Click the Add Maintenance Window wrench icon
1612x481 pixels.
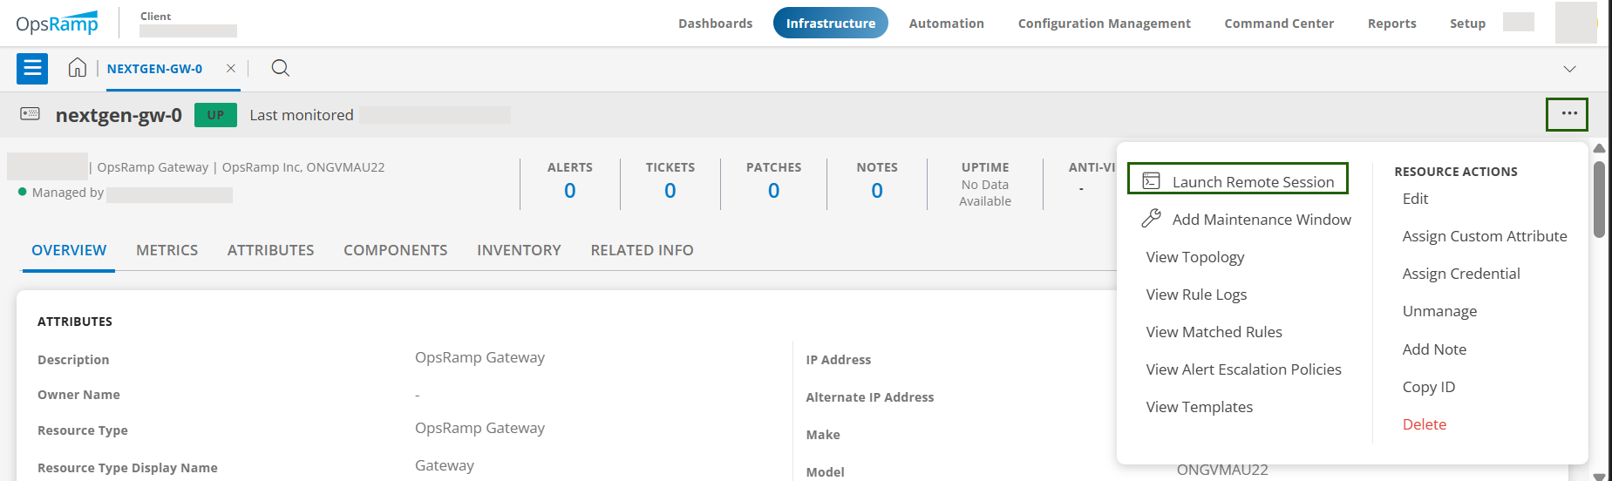[1151, 219]
